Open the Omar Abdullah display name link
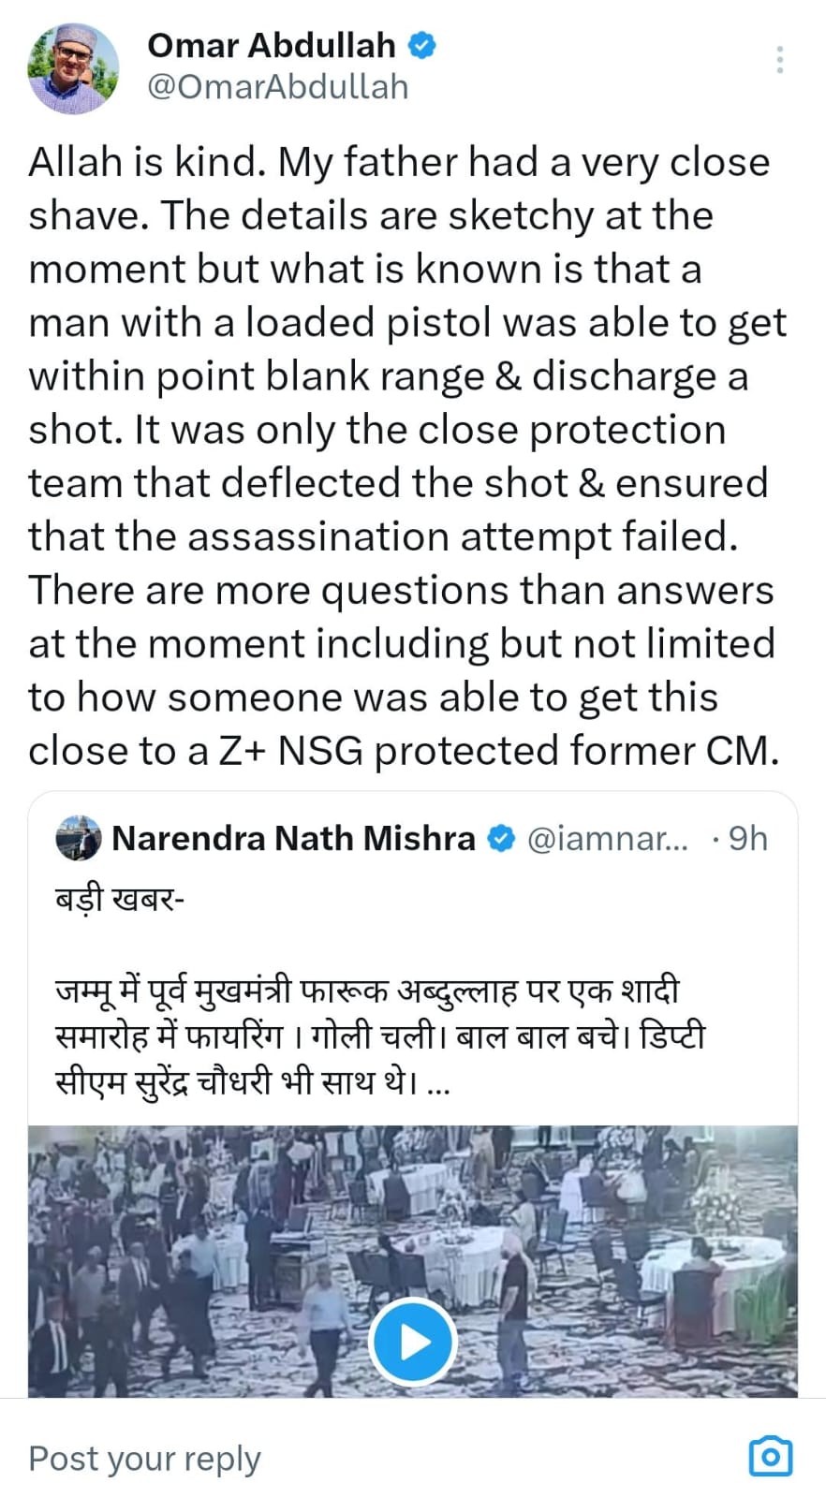826x1498 pixels. click(x=272, y=45)
